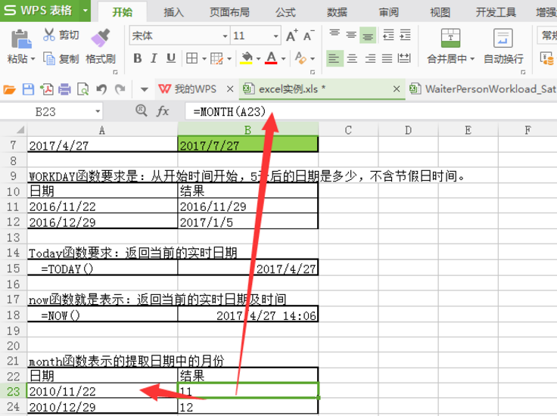Close the excel实例.xls document tab
This screenshot has width=557, height=416.
coord(397,89)
